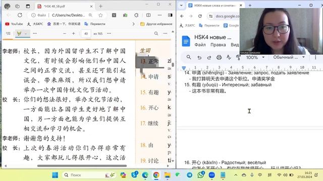323x181 pixels.
Task: Open Перевести bookmark in Chrome
Action: 209,26
